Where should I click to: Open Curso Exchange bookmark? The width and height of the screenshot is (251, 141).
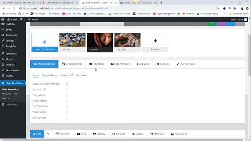(142, 14)
